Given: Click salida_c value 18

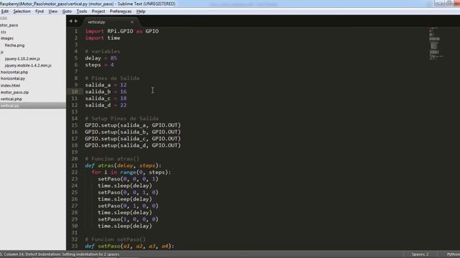Looking at the screenshot, I should tap(123, 99).
